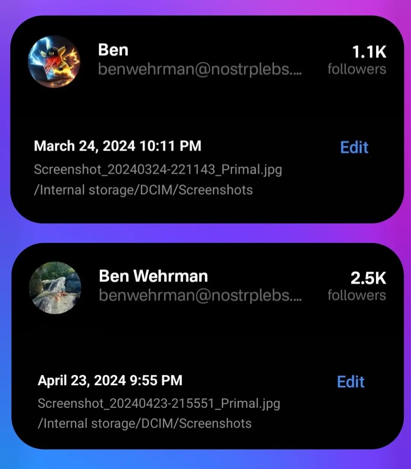Viewport: 411px width, 469px height.
Task: Click the Screenshot_20240324-221143_Primal.jpg file name
Action: 158,169
